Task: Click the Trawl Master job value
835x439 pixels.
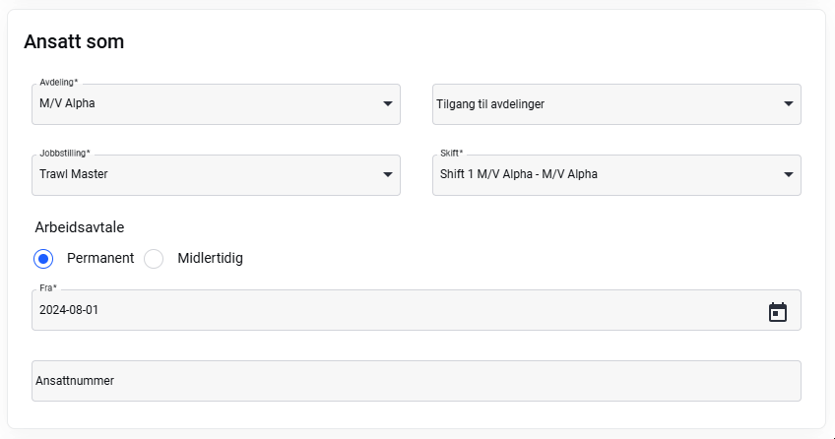Action: (74, 174)
